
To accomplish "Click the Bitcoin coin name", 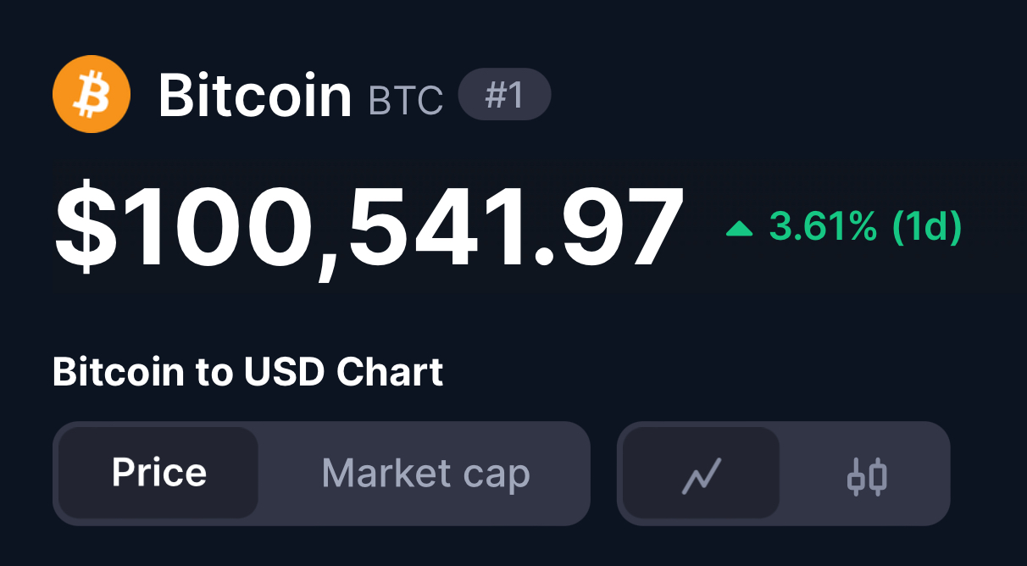I will [x=254, y=95].
